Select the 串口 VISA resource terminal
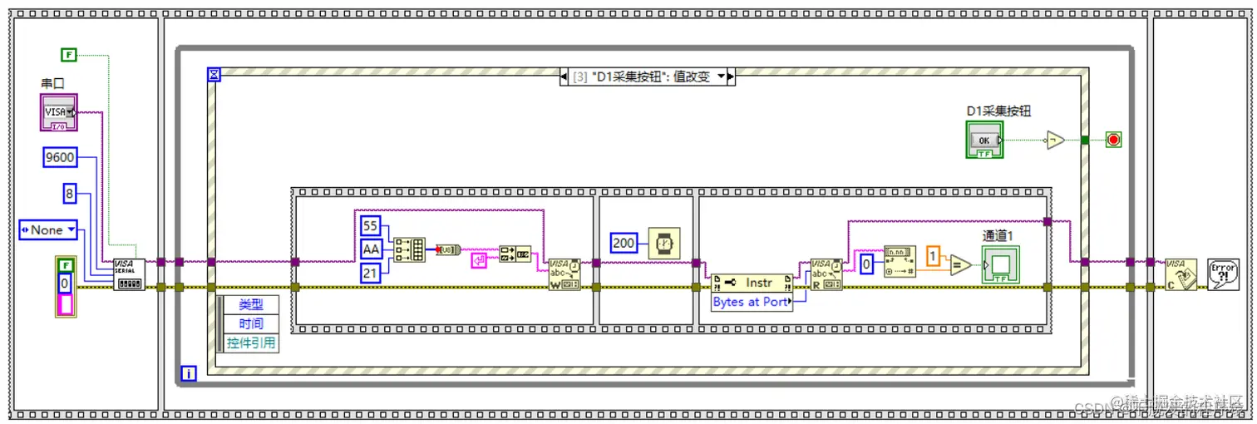This screenshot has height=424, width=1257. coord(58,112)
